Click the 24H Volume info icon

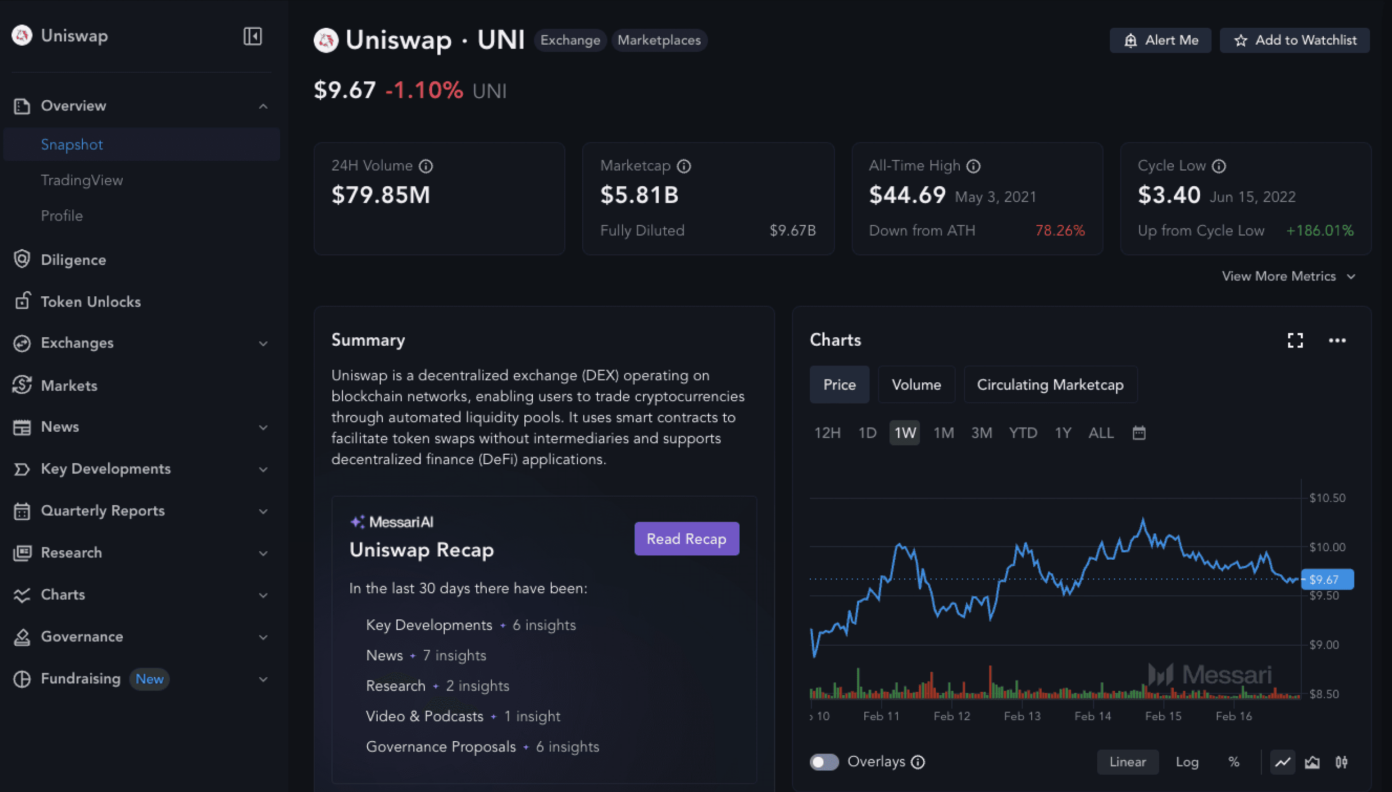(426, 166)
